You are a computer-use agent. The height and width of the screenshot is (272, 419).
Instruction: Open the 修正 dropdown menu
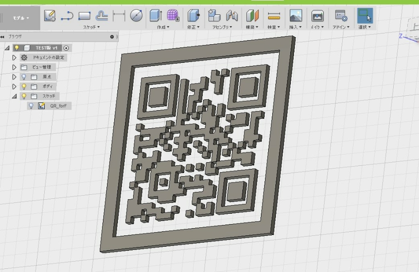[193, 27]
